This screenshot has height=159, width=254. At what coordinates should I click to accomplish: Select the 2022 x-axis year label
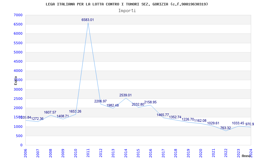[226, 153]
